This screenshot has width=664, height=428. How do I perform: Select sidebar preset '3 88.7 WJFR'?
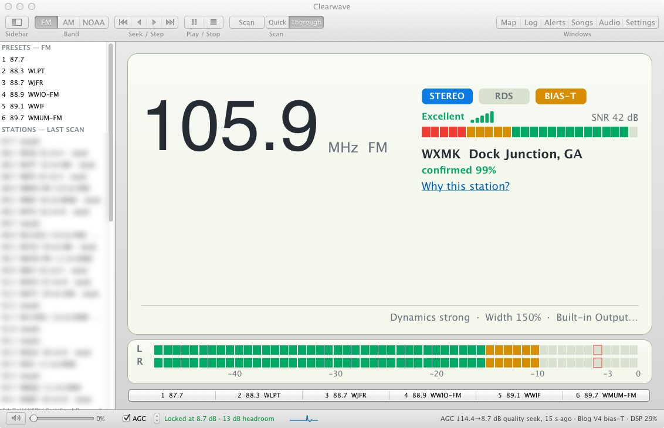pos(54,83)
